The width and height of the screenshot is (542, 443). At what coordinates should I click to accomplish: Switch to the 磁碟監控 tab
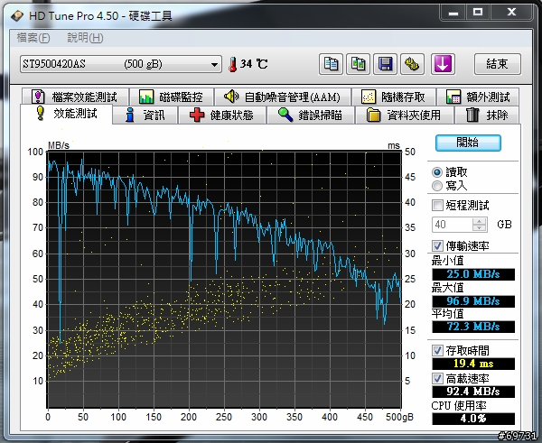point(171,97)
